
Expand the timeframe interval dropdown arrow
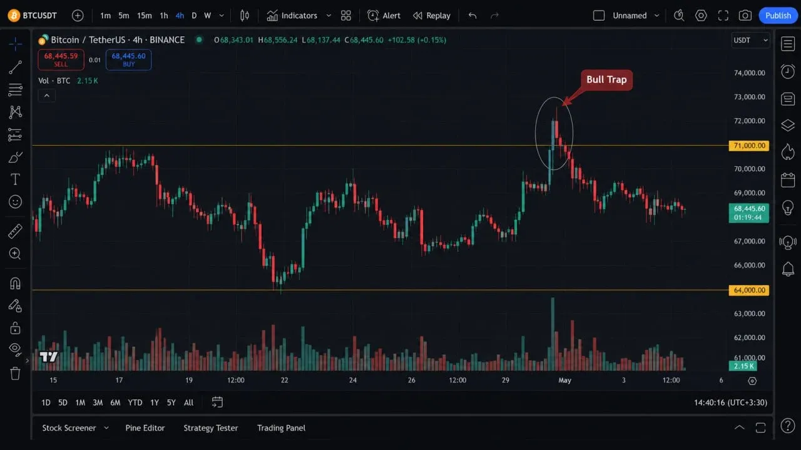pyautogui.click(x=222, y=16)
